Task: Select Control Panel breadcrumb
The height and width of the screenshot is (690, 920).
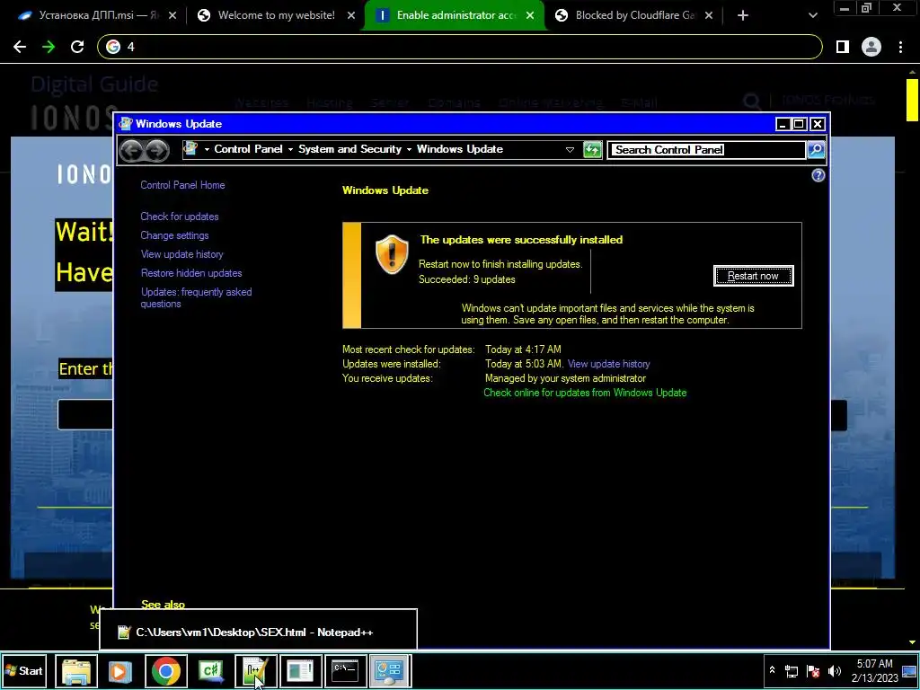Action: 248,149
